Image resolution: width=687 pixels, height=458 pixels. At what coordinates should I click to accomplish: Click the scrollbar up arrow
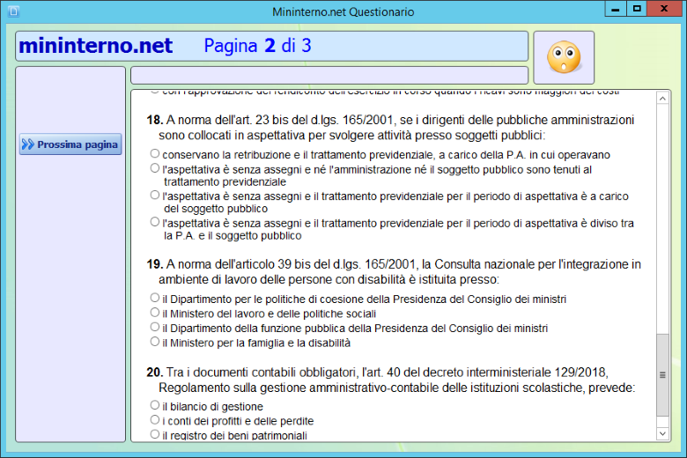[x=663, y=96]
